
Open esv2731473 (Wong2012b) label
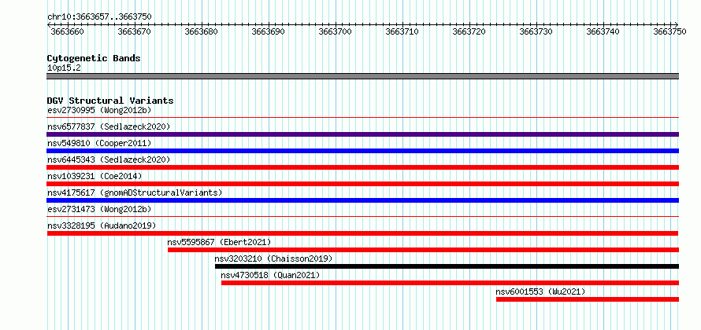pyautogui.click(x=99, y=209)
